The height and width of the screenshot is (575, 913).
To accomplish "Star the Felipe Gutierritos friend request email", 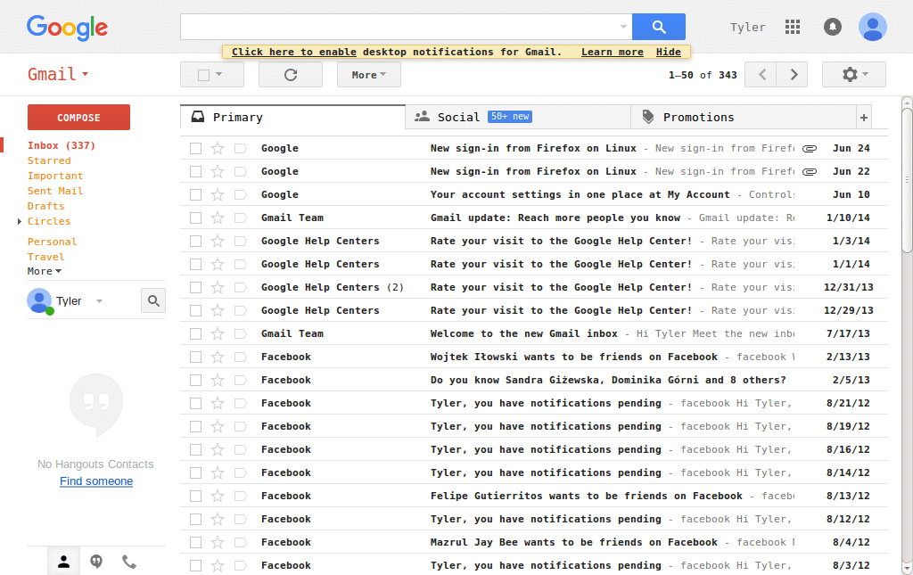I will 218,496.
